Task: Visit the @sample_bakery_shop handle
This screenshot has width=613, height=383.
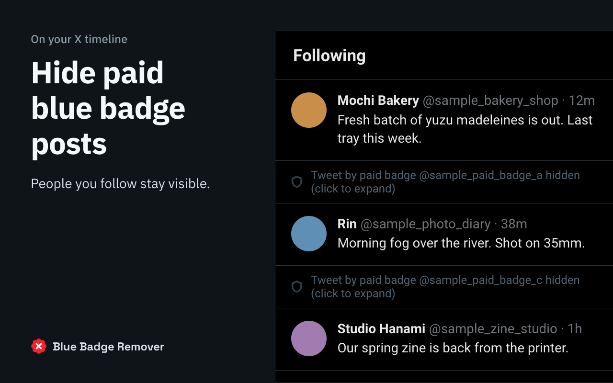Action: (x=490, y=101)
